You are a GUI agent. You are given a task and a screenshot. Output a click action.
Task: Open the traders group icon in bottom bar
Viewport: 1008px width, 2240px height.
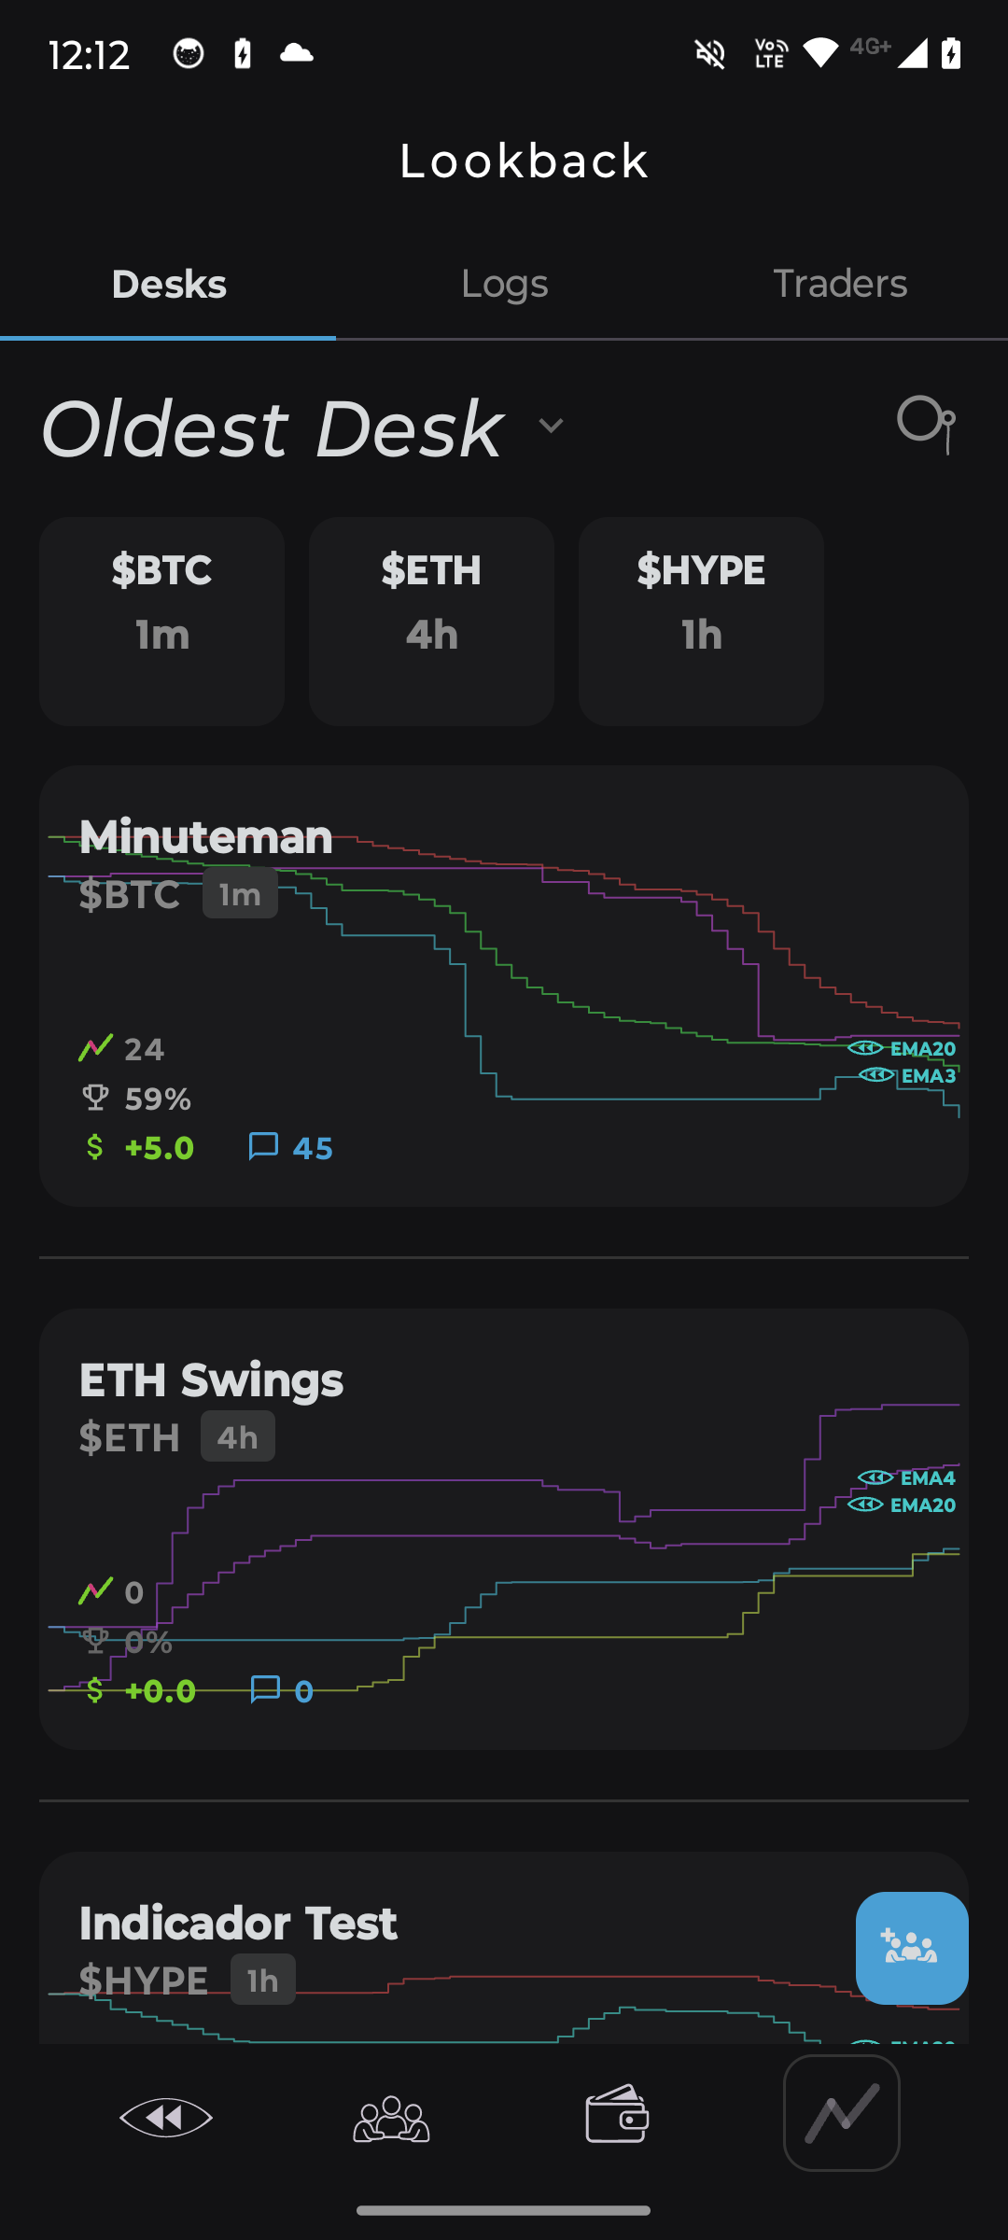pos(391,2118)
